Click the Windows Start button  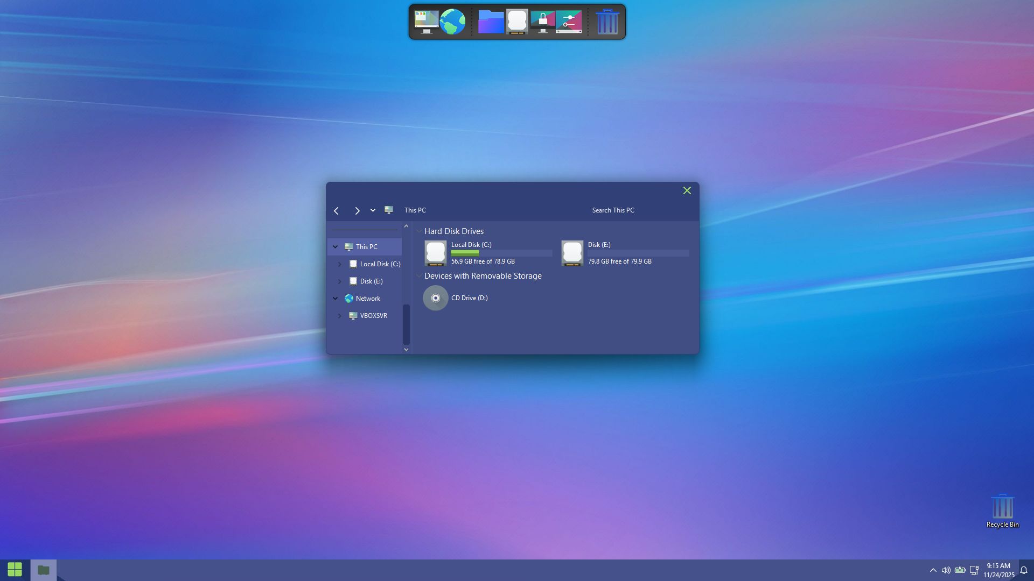pos(15,570)
